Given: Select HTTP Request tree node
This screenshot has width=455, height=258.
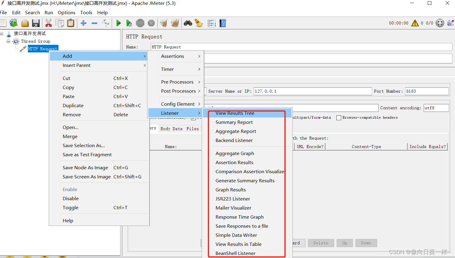Looking at the screenshot, I should point(42,49).
